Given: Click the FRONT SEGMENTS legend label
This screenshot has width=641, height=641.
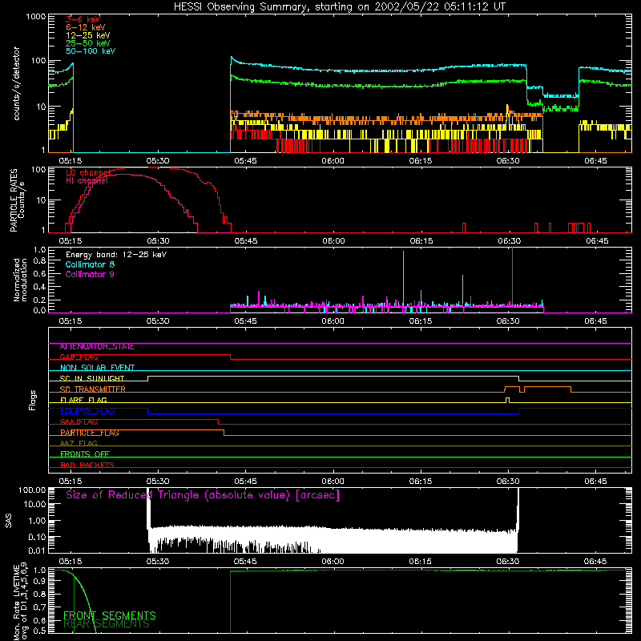Looking at the screenshot, I should pyautogui.click(x=110, y=615).
